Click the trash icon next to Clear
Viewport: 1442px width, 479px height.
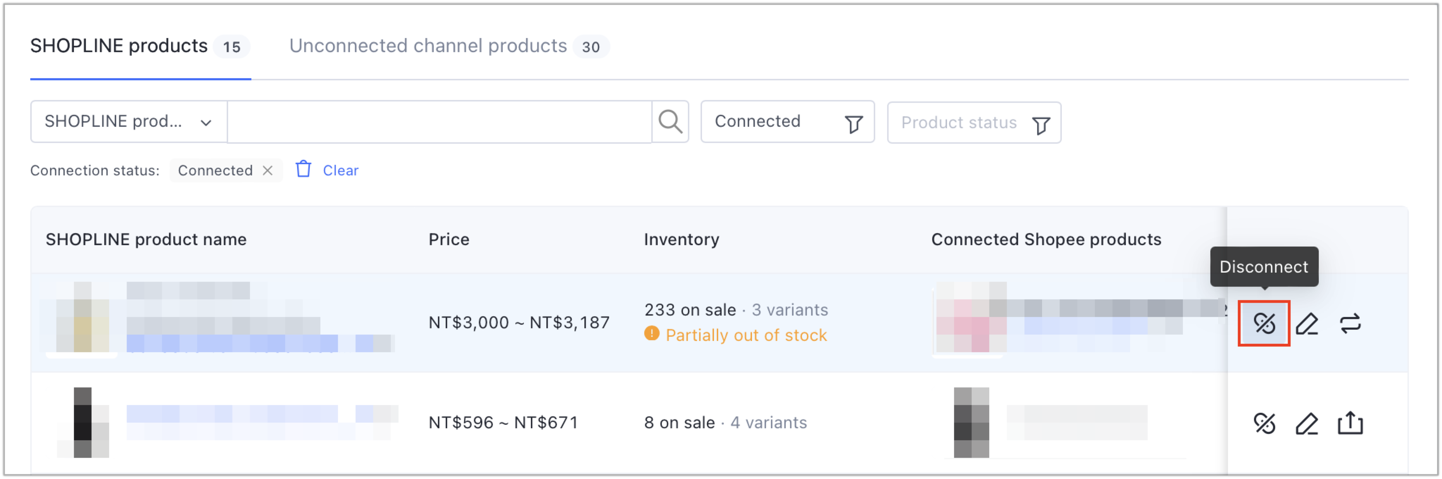(303, 169)
